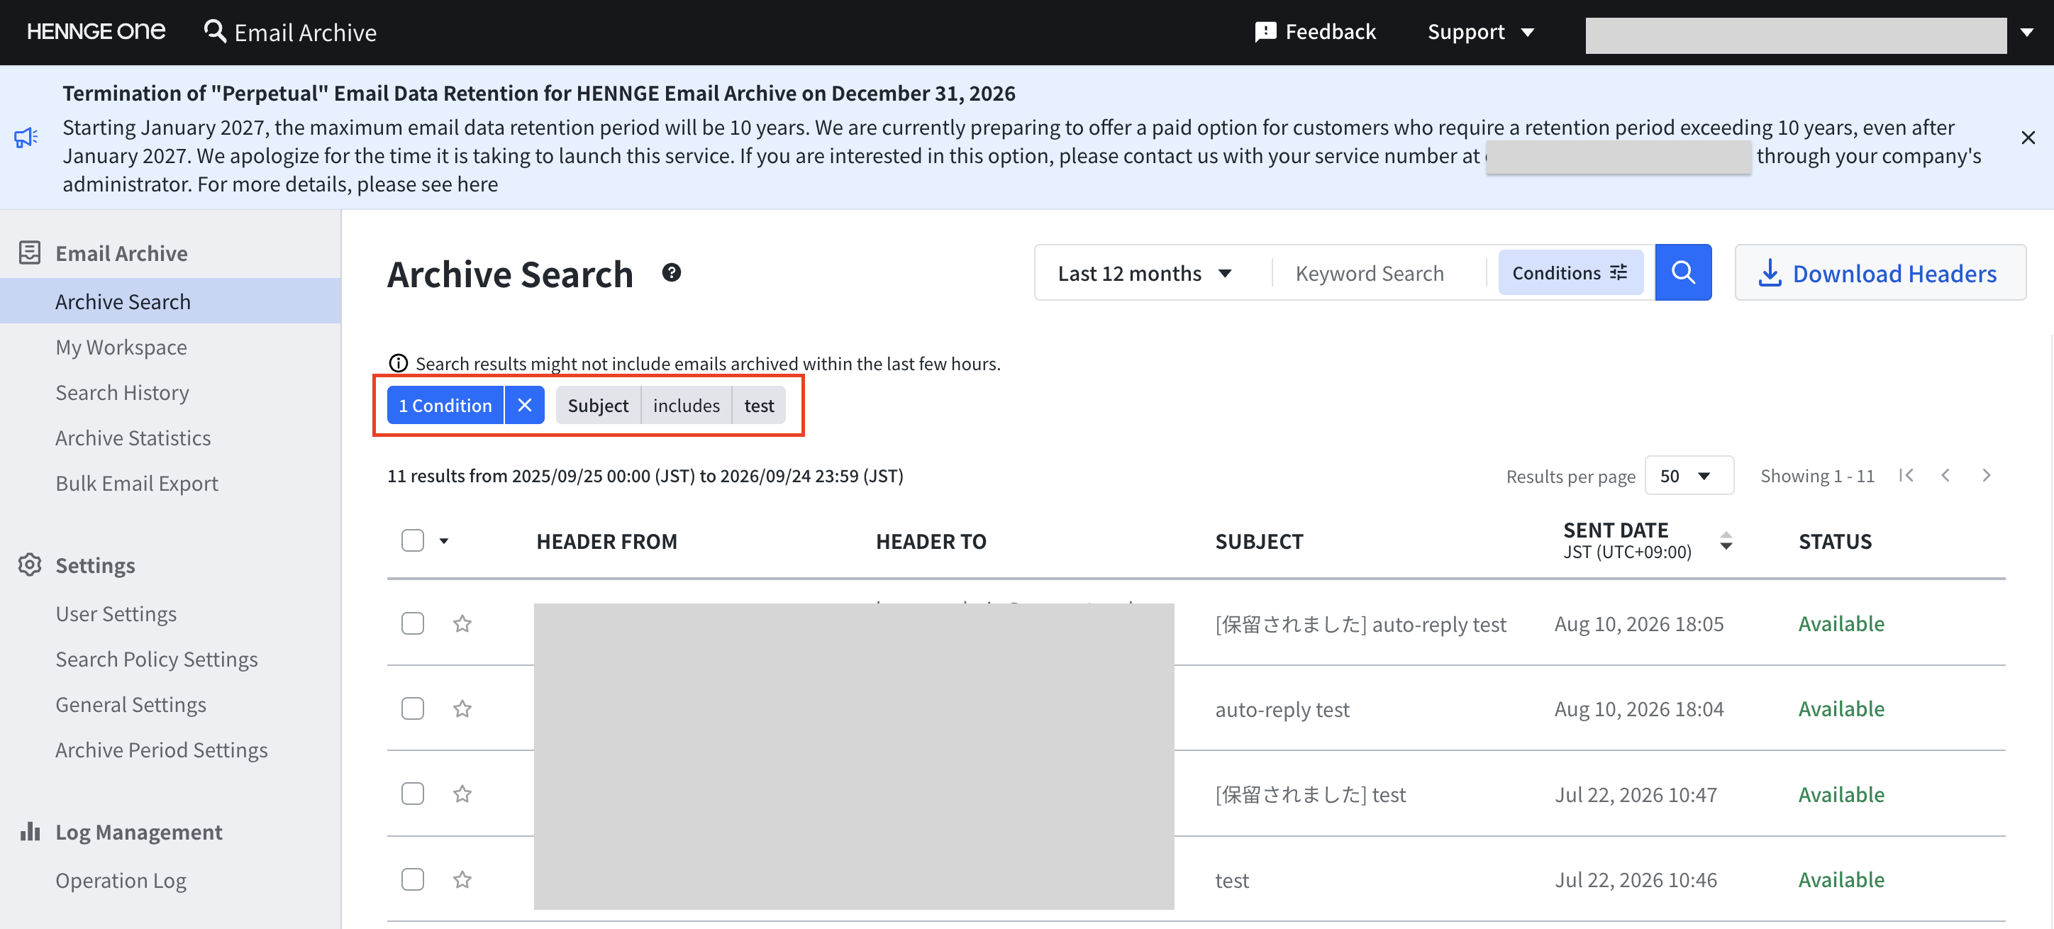Image resolution: width=2054 pixels, height=929 pixels.
Task: Click the help question mark beside Archive Search
Action: coord(672,273)
